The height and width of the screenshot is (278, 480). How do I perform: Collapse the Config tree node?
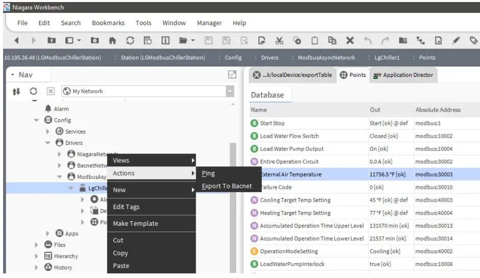pos(36,120)
